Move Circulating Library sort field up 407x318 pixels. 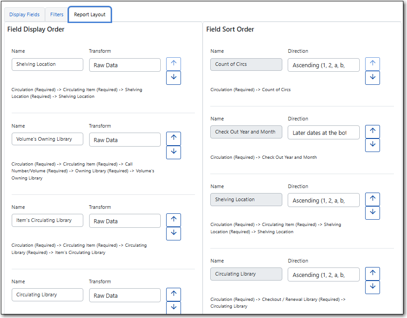372,273
